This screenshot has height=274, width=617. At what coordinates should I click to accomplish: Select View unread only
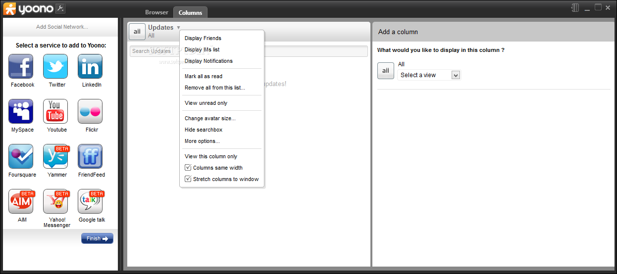(206, 103)
